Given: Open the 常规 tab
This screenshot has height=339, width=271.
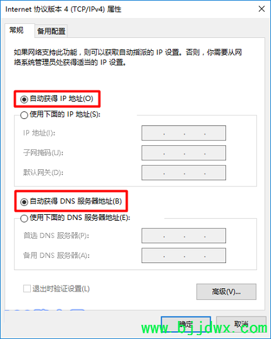Looking at the screenshot, I should click(x=17, y=30).
